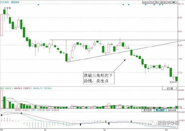185x131 pixels.
Task: Click the 豫园商城 stock name
Action: [15, 2]
